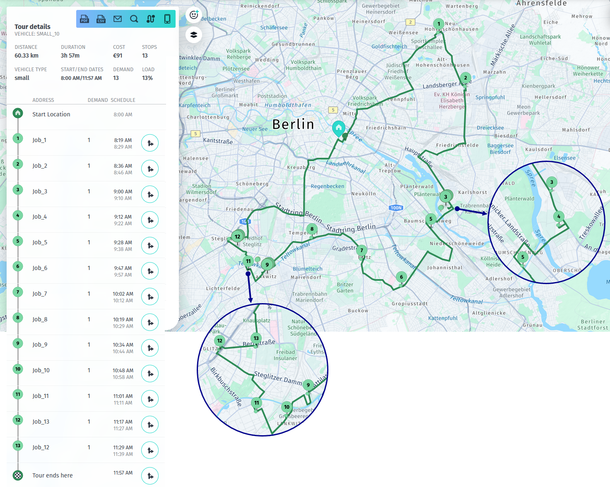The image size is (610, 487).
Task: Click the directions button for Job_12
Action: (x=150, y=451)
